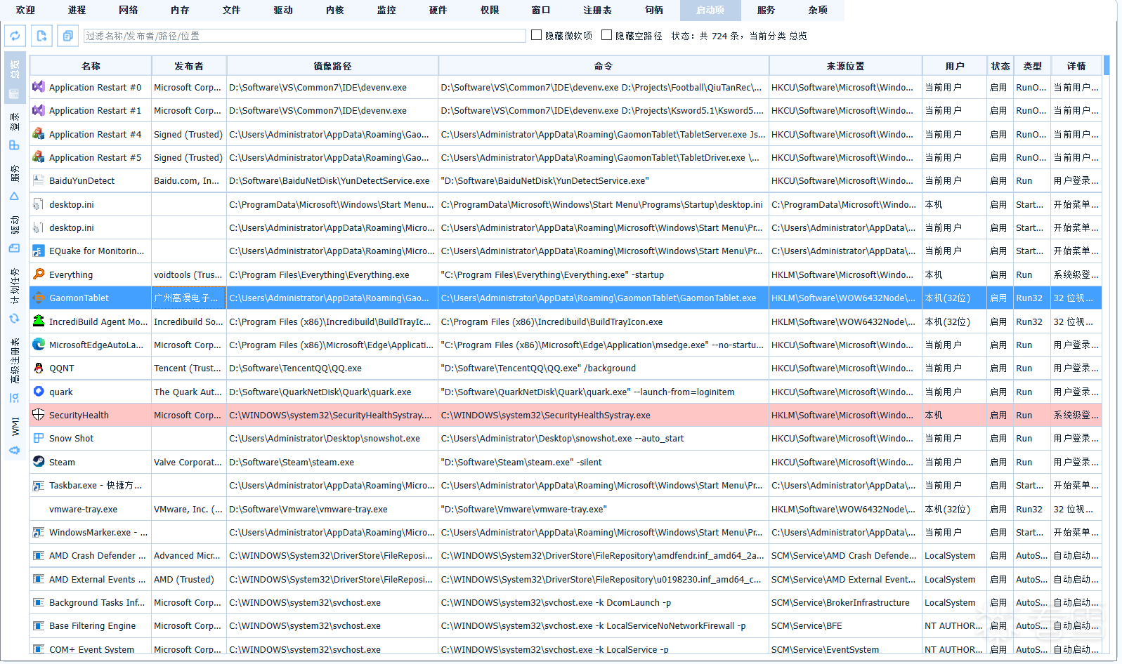
Task: Select the 驱动 side tab
Action: point(15,234)
